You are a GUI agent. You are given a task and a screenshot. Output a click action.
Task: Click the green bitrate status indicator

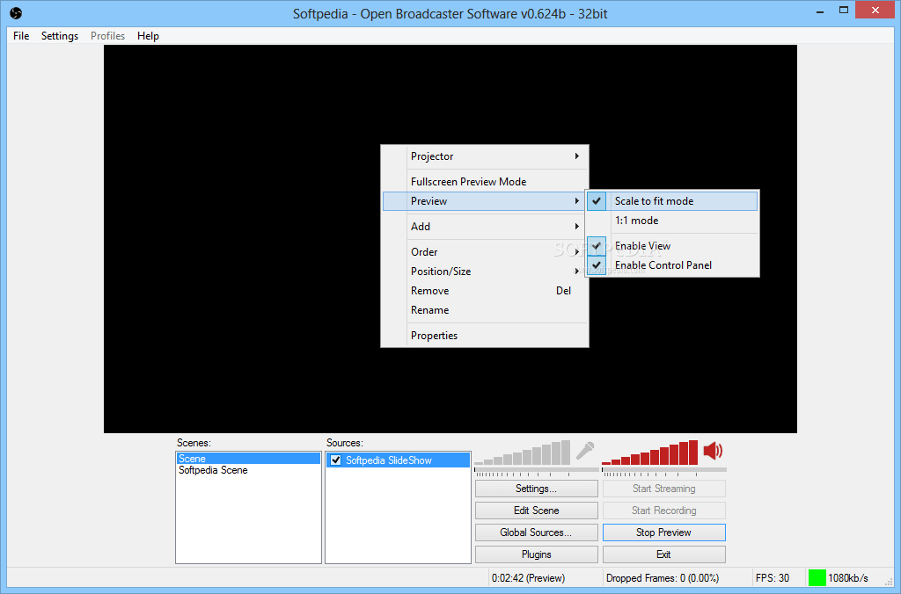[x=817, y=577]
